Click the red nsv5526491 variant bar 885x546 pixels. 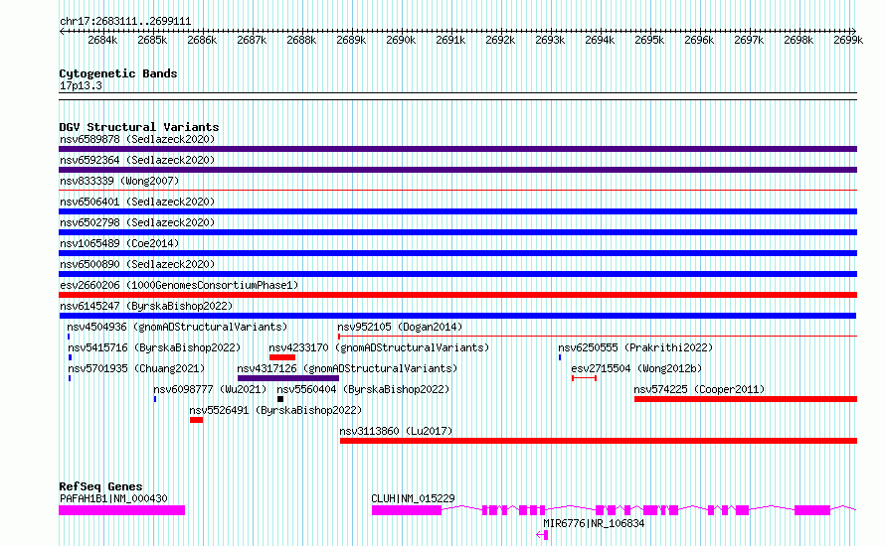(197, 420)
